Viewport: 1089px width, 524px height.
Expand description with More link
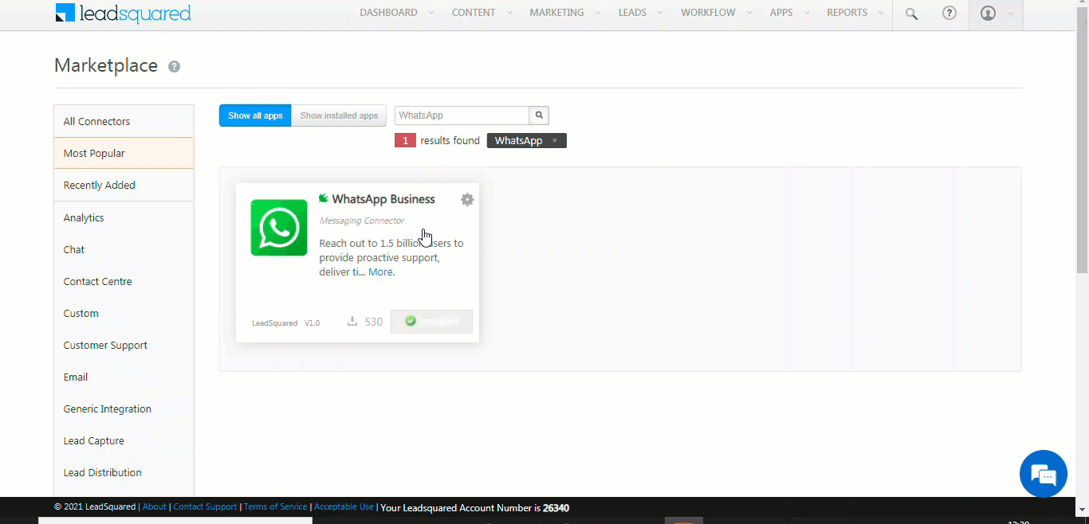coord(381,272)
